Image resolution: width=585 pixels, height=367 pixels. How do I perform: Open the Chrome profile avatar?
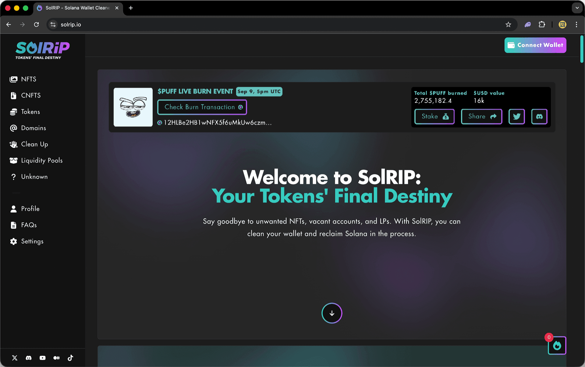tap(562, 25)
